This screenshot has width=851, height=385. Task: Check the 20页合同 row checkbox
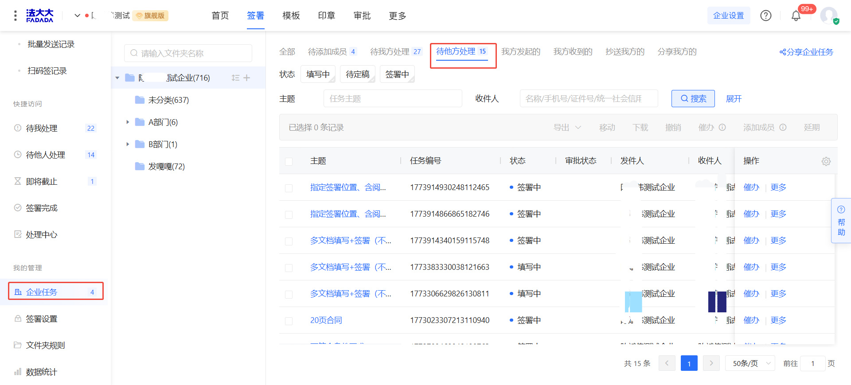[289, 321]
